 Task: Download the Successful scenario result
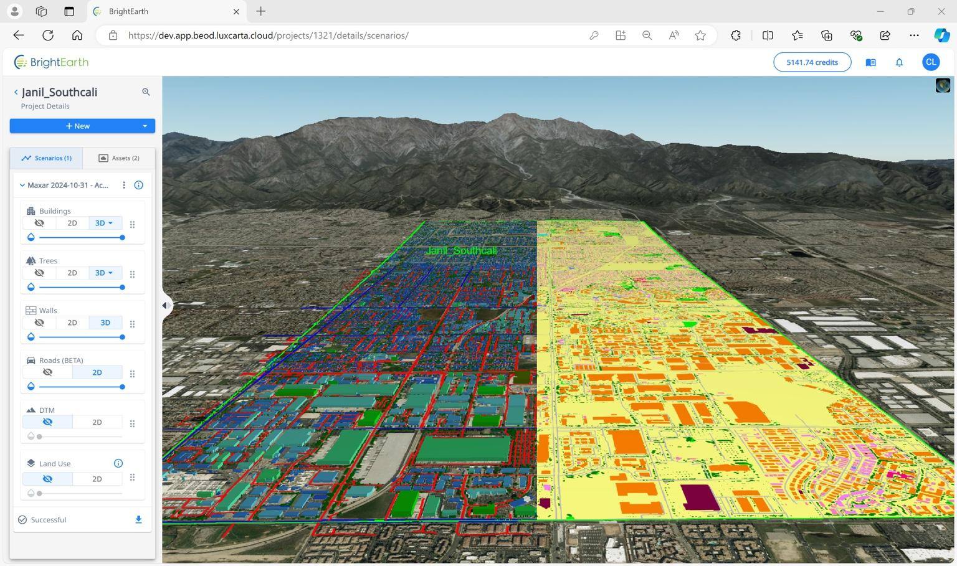pyautogui.click(x=138, y=519)
